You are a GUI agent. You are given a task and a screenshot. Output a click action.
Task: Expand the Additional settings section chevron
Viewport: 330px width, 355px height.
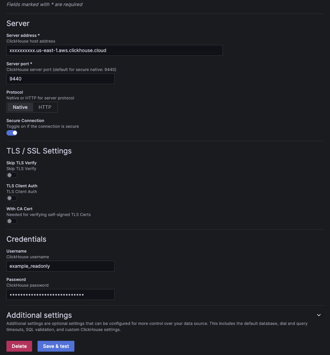pyautogui.click(x=319, y=315)
